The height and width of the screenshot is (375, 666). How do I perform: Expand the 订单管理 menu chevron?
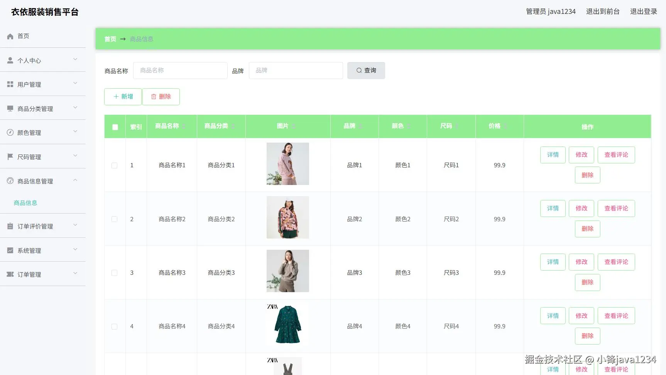[x=75, y=273]
